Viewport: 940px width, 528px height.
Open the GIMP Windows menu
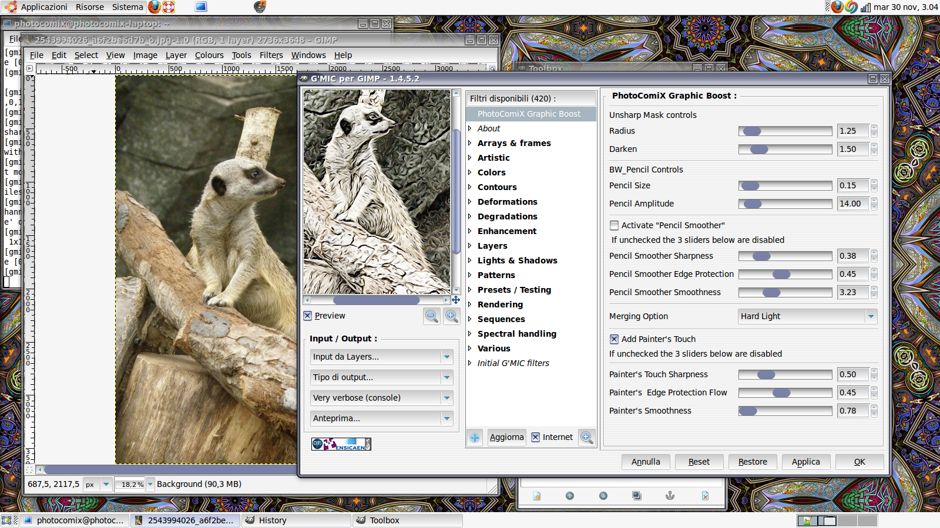[x=308, y=55]
